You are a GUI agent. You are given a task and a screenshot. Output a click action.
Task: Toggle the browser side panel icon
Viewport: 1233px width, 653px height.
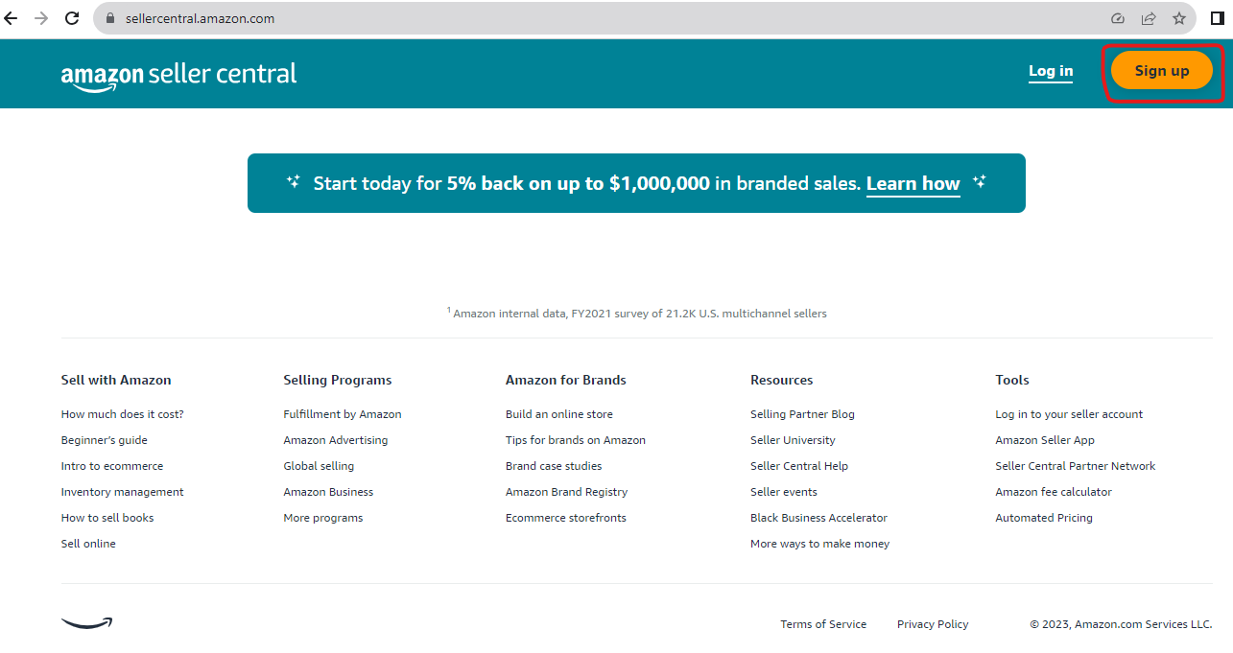(x=1218, y=18)
